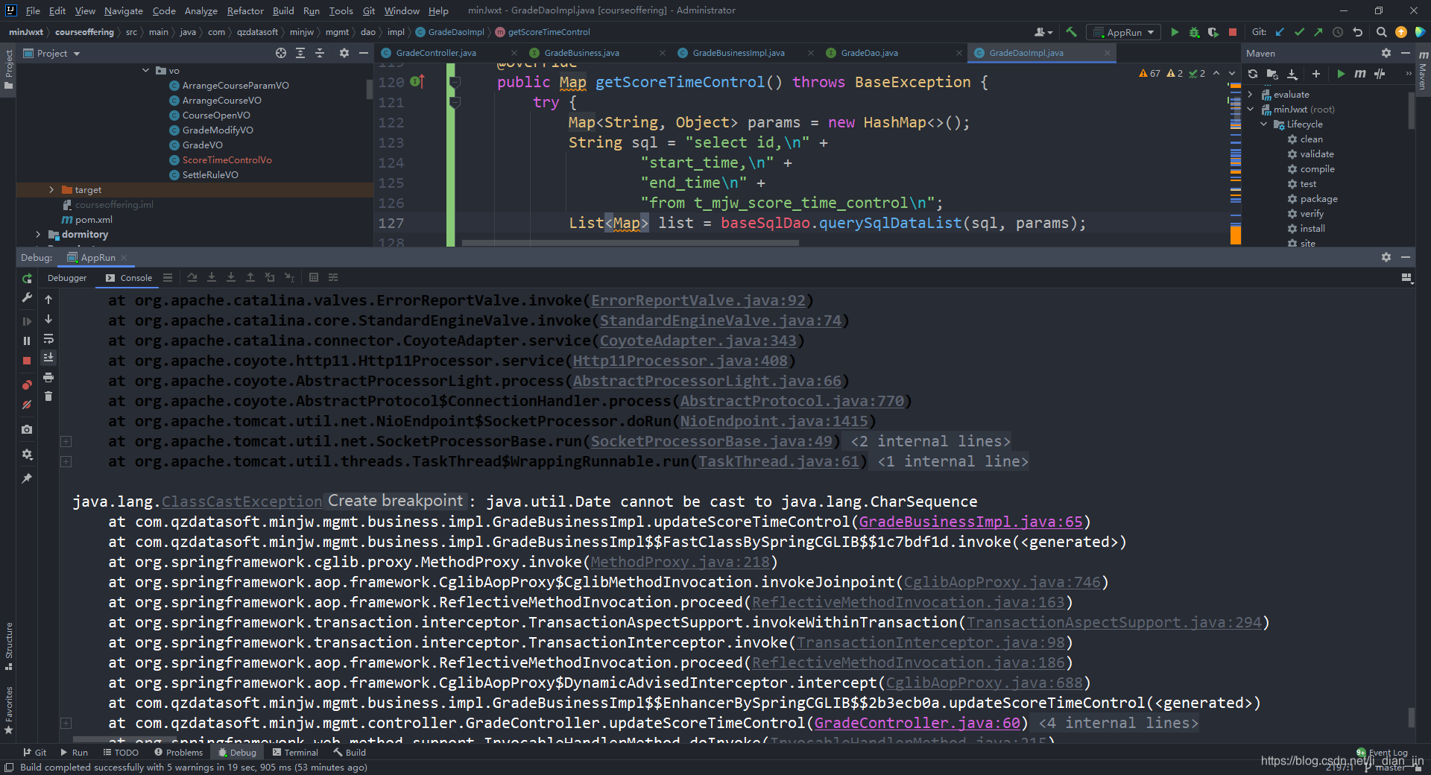Click ClassCastException Create breakpoint link
The image size is (1431, 775).
(x=396, y=501)
